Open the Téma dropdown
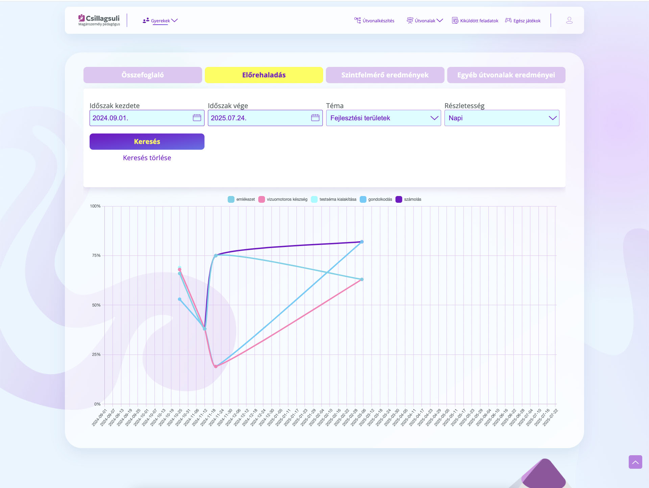Viewport: 649px width, 488px height. (x=383, y=118)
